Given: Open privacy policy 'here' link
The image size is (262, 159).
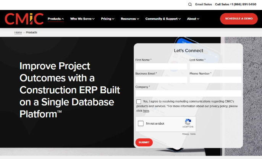Looking at the screenshot, I should (146, 111).
